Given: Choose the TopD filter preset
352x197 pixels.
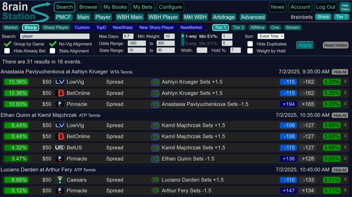Looking at the screenshot, I should [x=101, y=28].
